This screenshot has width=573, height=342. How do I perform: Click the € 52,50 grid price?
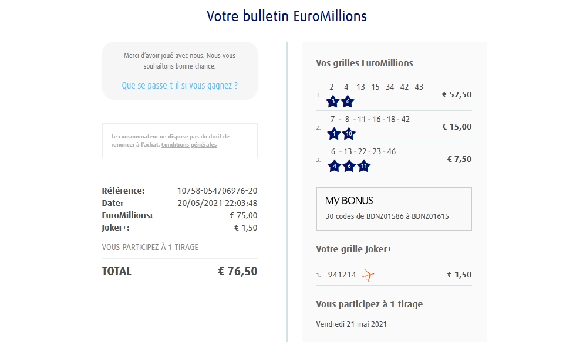pos(457,94)
